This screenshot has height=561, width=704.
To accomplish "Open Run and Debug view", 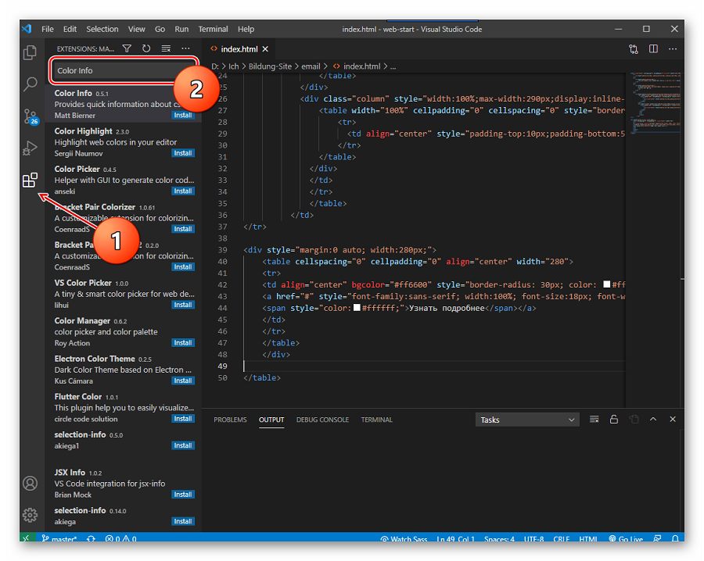I will [x=30, y=148].
